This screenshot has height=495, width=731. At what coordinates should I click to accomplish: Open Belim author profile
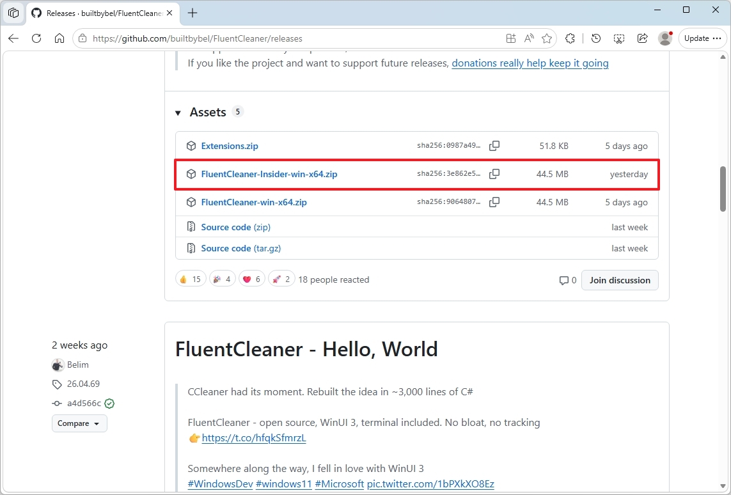tap(77, 365)
